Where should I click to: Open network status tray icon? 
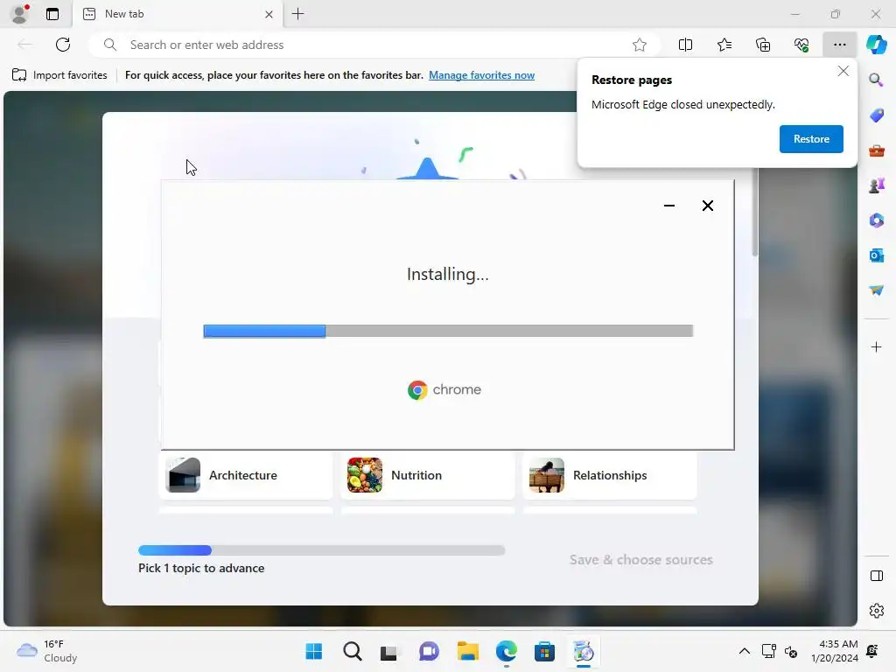coord(768,651)
